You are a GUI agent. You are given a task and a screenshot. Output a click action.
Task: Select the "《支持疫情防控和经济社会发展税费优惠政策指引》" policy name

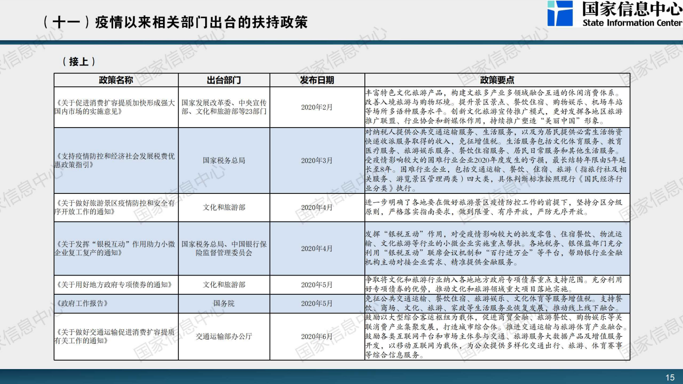pos(115,160)
